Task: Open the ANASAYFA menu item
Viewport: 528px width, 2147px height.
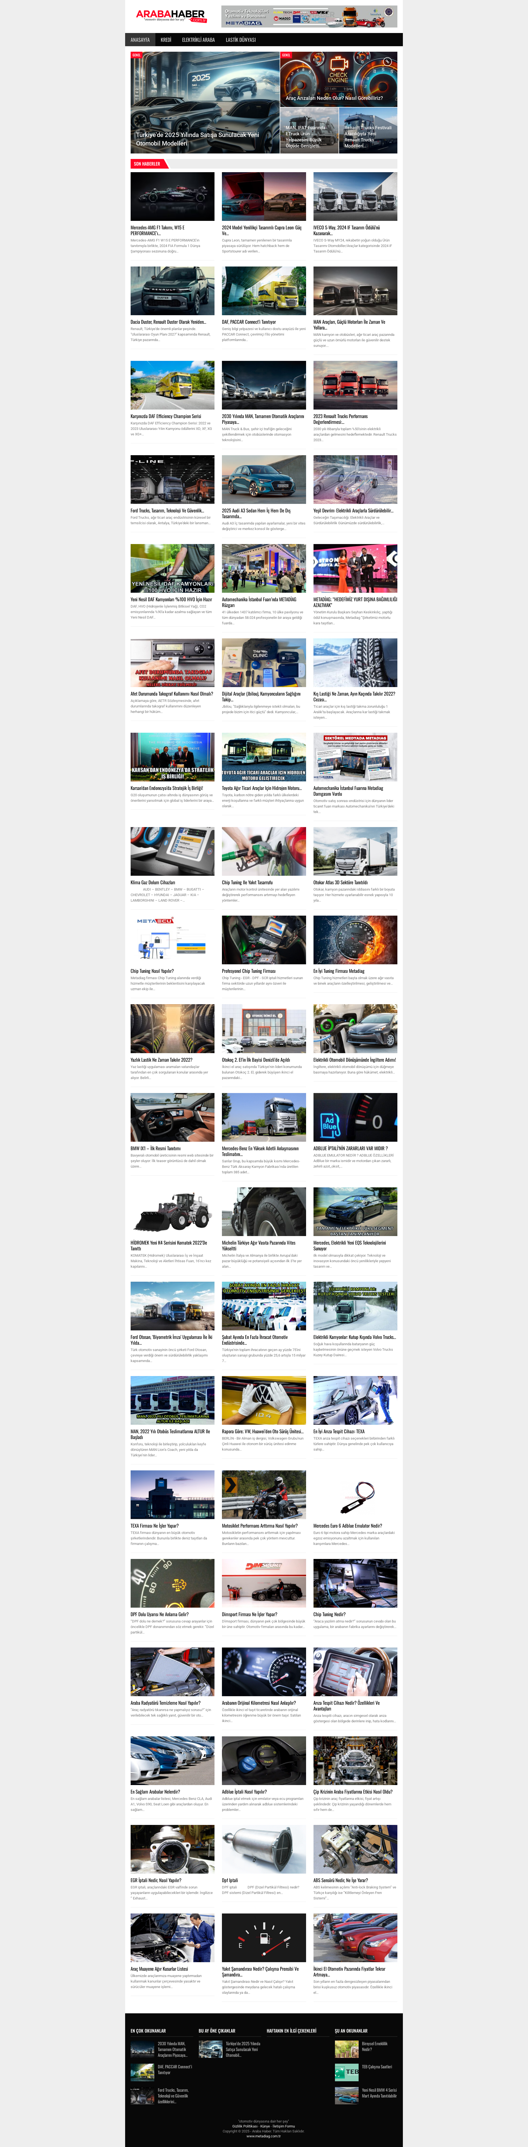Action: (140, 40)
